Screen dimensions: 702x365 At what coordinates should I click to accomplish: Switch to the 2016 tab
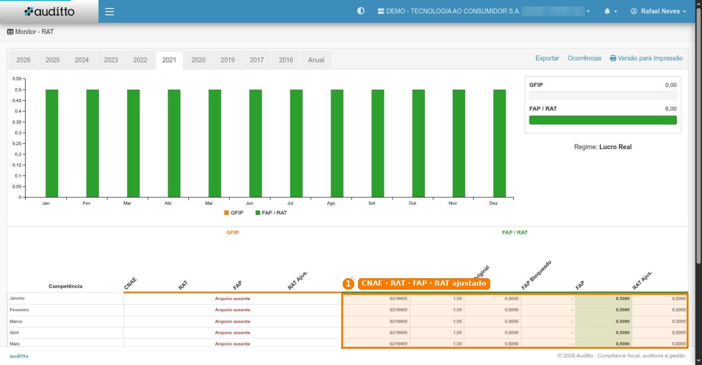[286, 60]
